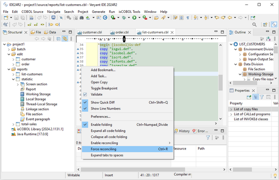Click the filter icon in the bottom problems view
This screenshot has width=279, height=180.
[x=208, y=138]
